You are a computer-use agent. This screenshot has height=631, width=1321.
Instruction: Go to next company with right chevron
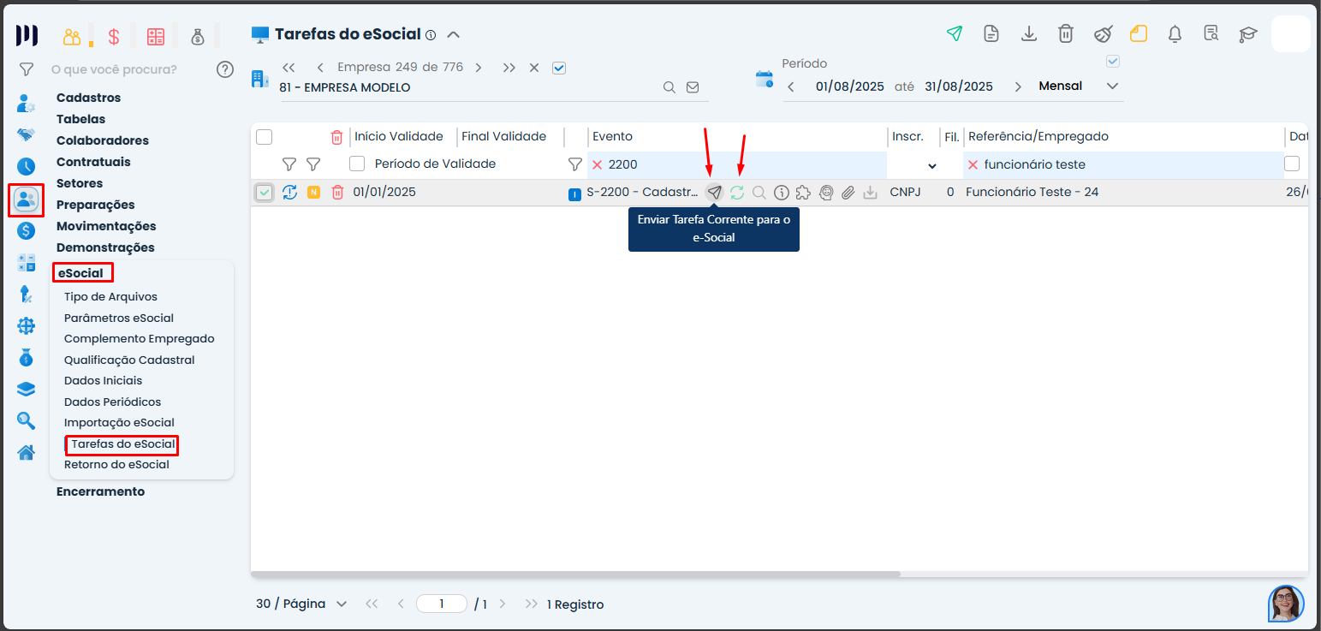[479, 68]
